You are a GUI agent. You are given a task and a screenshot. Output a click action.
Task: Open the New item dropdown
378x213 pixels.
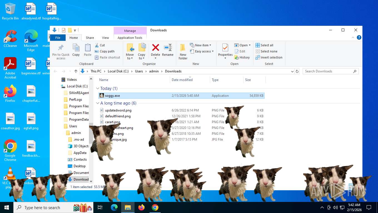coord(201,45)
